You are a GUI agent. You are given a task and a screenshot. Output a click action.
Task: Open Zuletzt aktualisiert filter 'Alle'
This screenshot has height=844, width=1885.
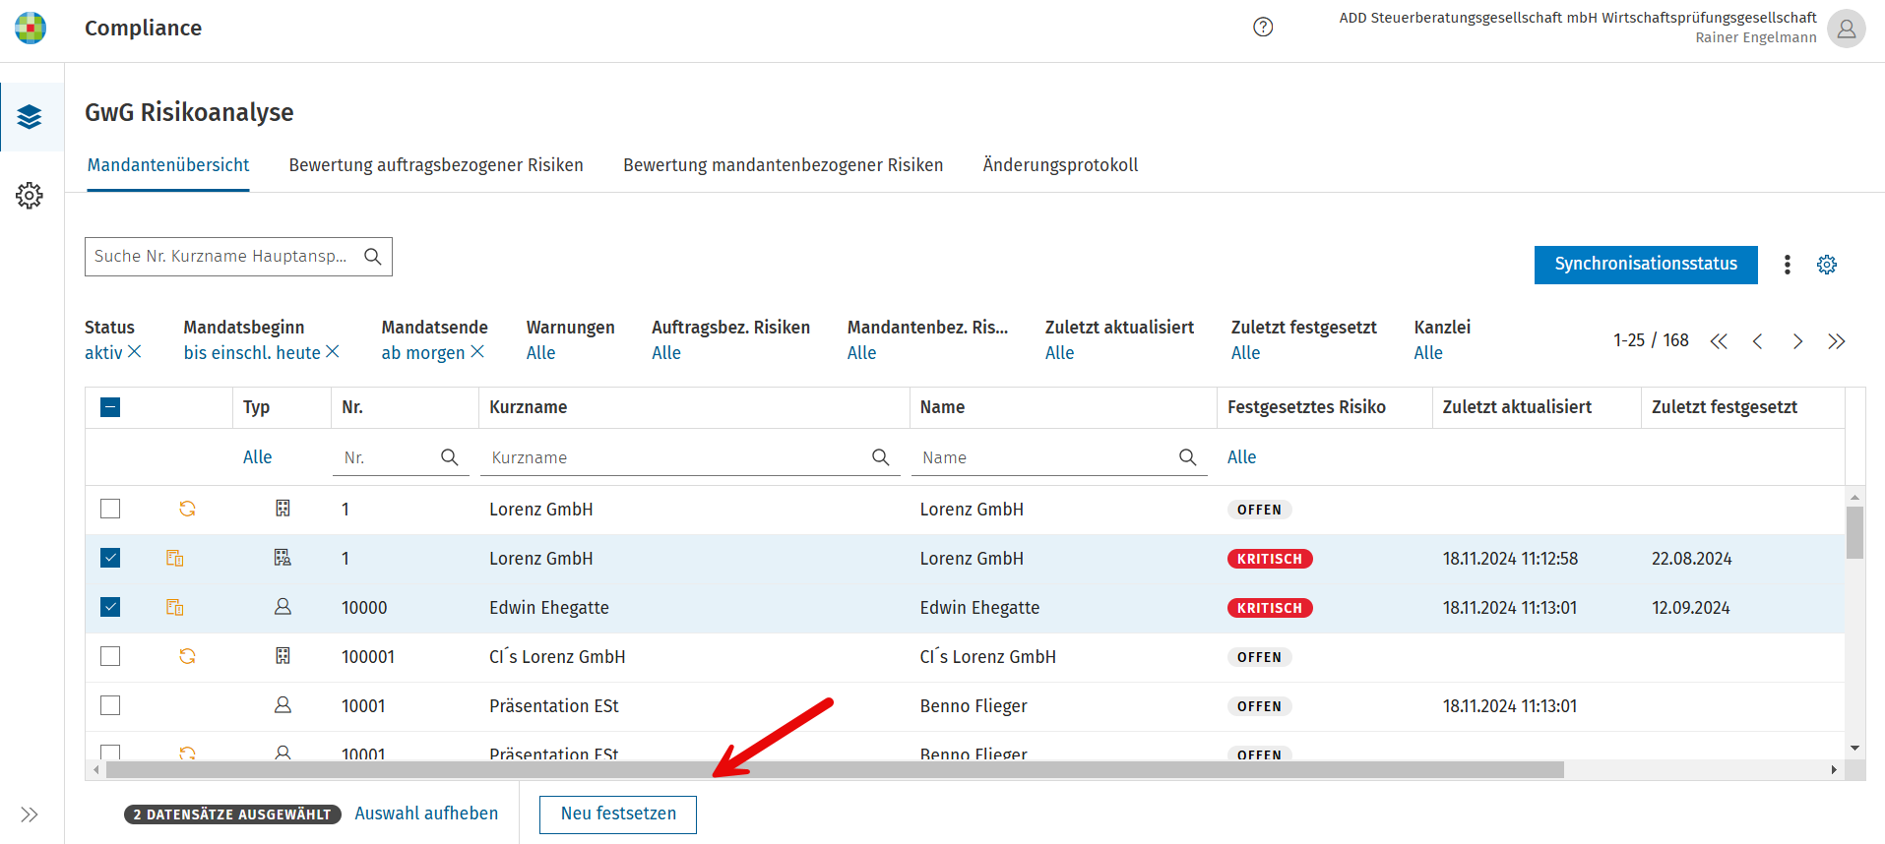1060,353
